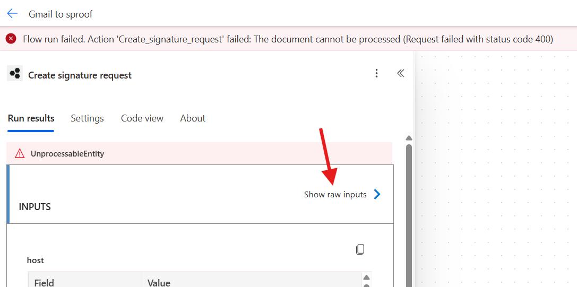
Task: Open the Settings tab
Action: pyautogui.click(x=87, y=118)
